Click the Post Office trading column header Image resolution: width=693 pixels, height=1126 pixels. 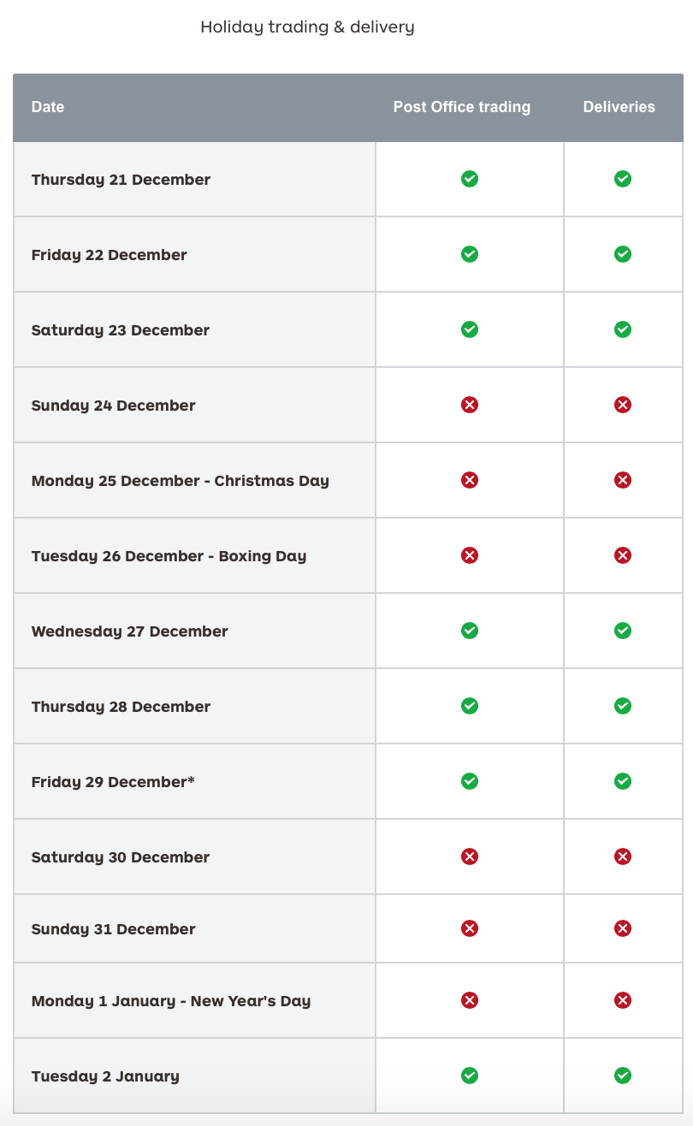(x=462, y=107)
